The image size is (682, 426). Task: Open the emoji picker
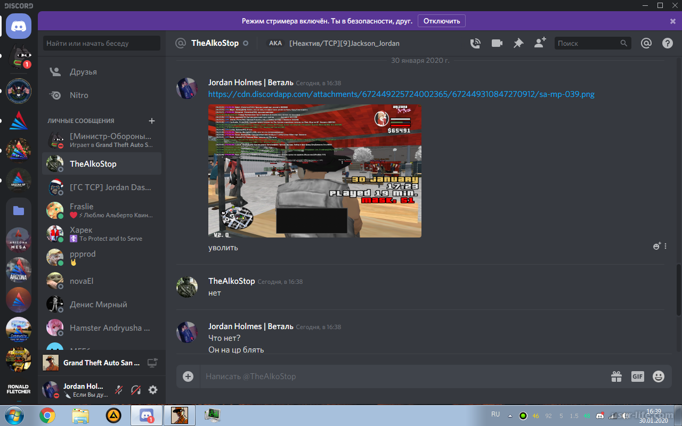click(x=659, y=376)
